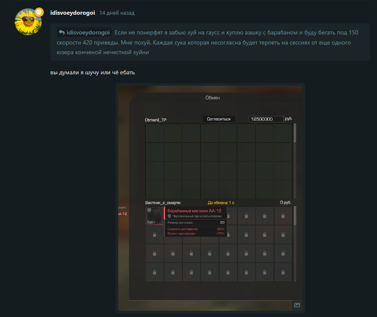Click the image icon at screenshot's bottom corner

coord(297,305)
